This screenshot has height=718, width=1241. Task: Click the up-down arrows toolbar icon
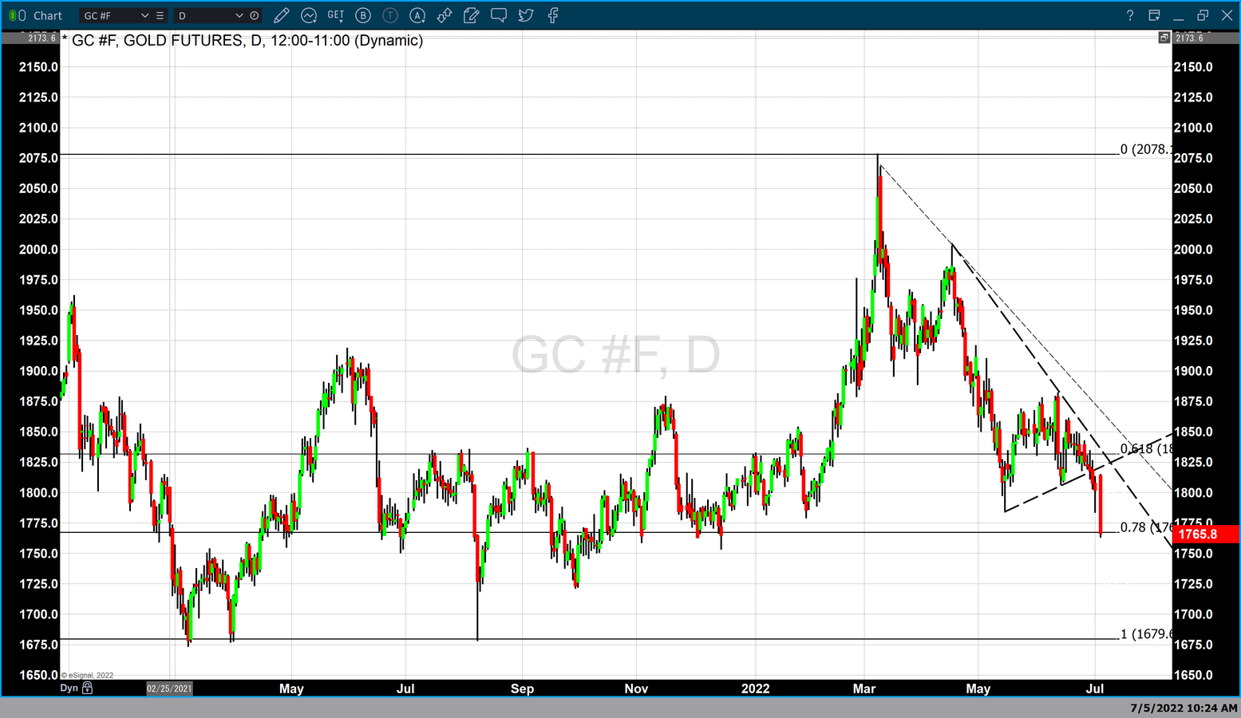[445, 15]
